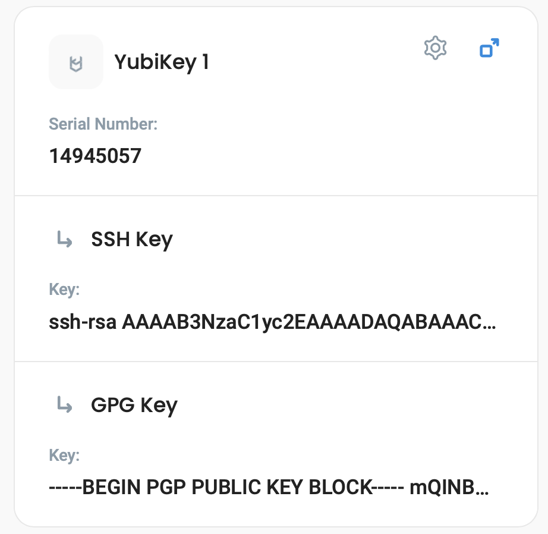Click the ellipsis ending the SSH key
This screenshot has height=534, width=548.
point(490,324)
